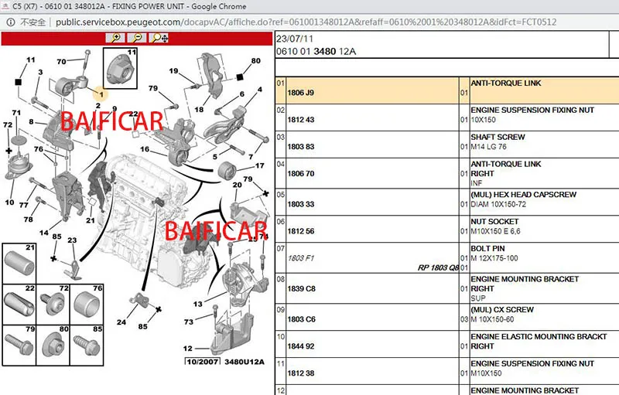Click the address bar URL
The width and height of the screenshot is (619, 395).
point(306,22)
